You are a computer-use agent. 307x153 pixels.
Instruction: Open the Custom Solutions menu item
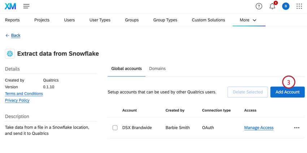208,20
